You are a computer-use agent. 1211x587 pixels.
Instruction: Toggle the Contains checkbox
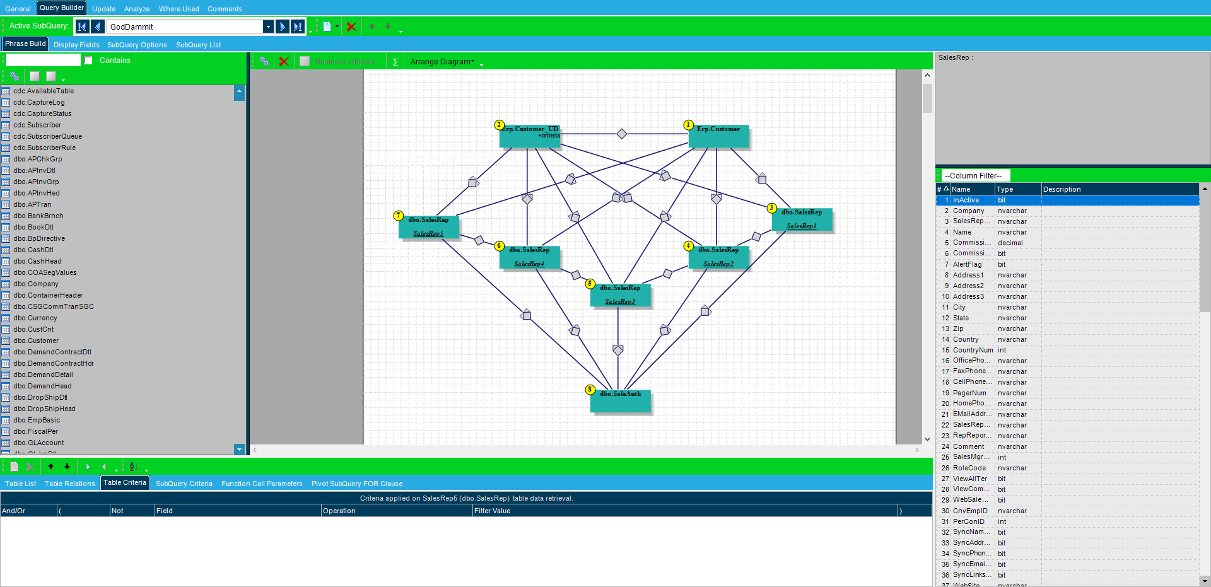[x=88, y=61]
